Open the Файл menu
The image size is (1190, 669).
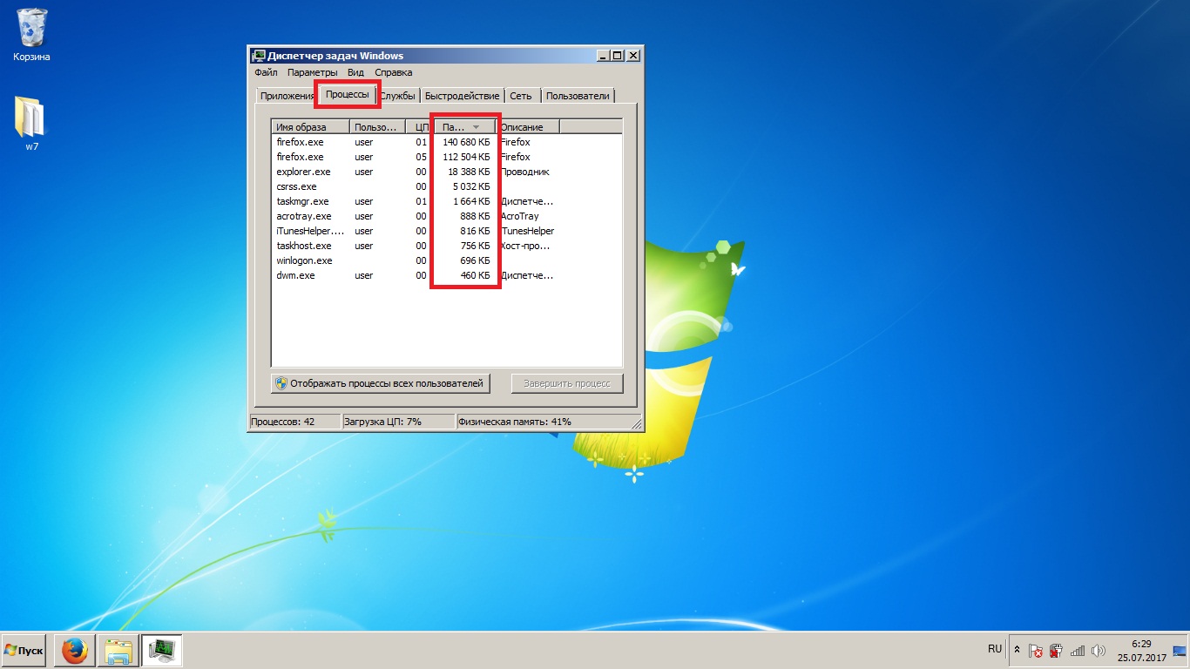(x=266, y=72)
